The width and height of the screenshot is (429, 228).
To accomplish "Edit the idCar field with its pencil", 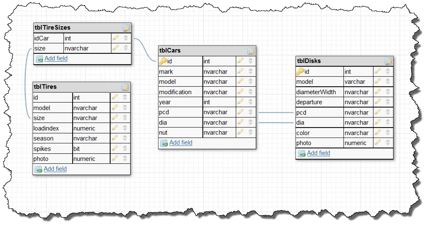I will (116, 38).
